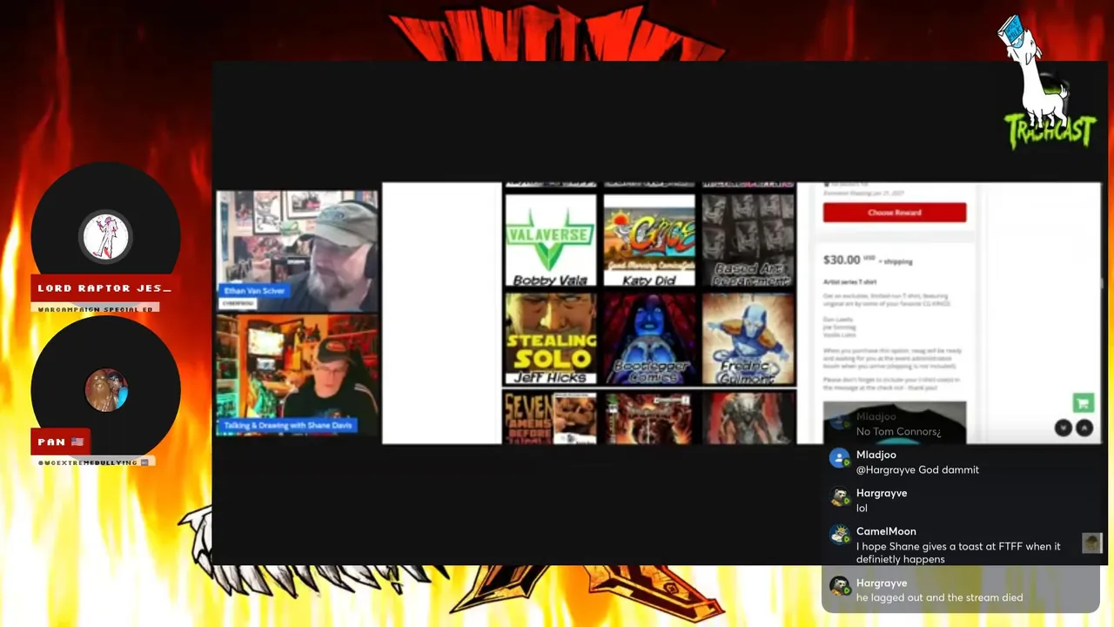Click the 'PAN' name label with flag
Image resolution: width=1114 pixels, height=627 pixels.
(x=61, y=442)
